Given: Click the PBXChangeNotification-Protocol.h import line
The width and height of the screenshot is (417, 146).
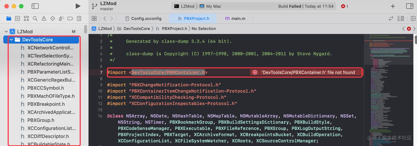Looking at the screenshot, I should (164, 85).
